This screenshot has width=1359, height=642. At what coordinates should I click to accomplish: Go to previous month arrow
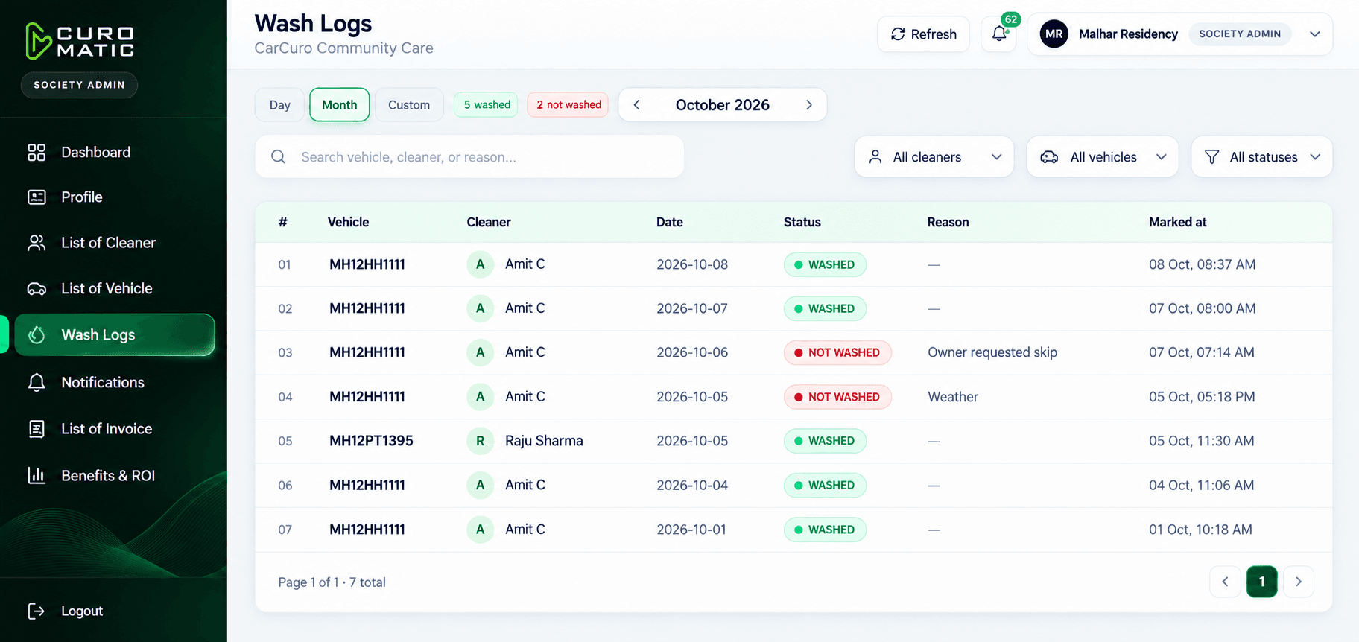click(x=636, y=105)
